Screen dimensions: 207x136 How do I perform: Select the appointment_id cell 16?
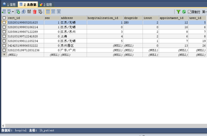(174, 27)
